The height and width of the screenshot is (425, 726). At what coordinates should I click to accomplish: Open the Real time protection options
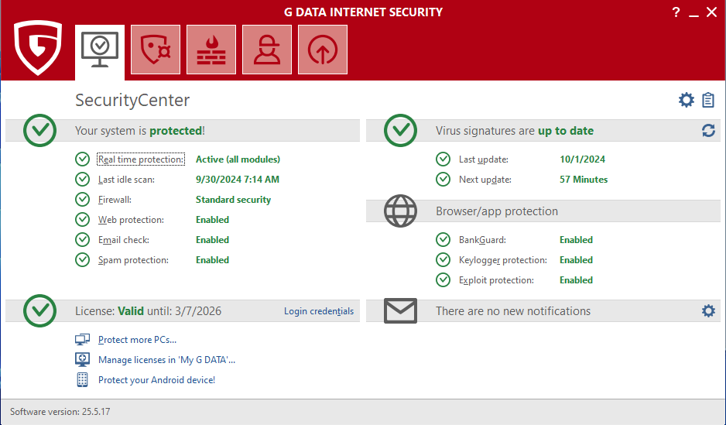[x=141, y=159]
